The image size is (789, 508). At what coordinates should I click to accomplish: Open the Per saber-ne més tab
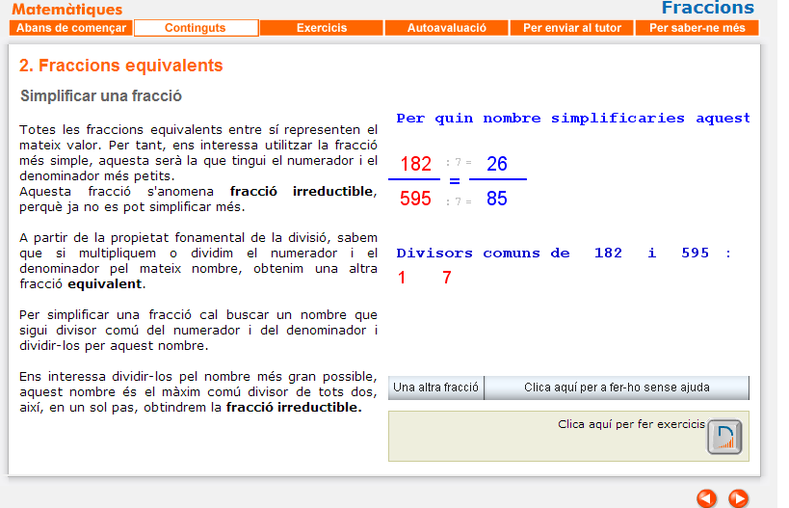click(697, 28)
